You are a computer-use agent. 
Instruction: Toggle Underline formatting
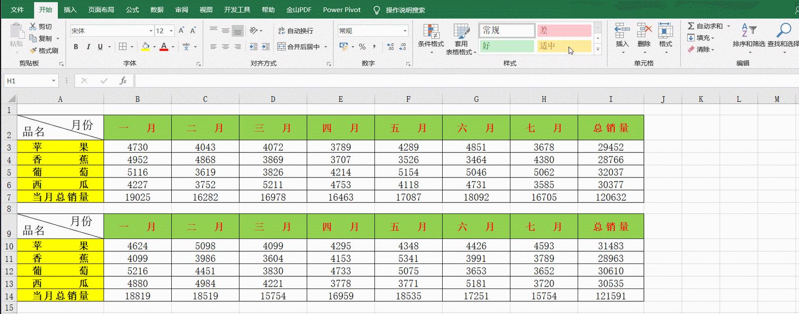click(100, 47)
